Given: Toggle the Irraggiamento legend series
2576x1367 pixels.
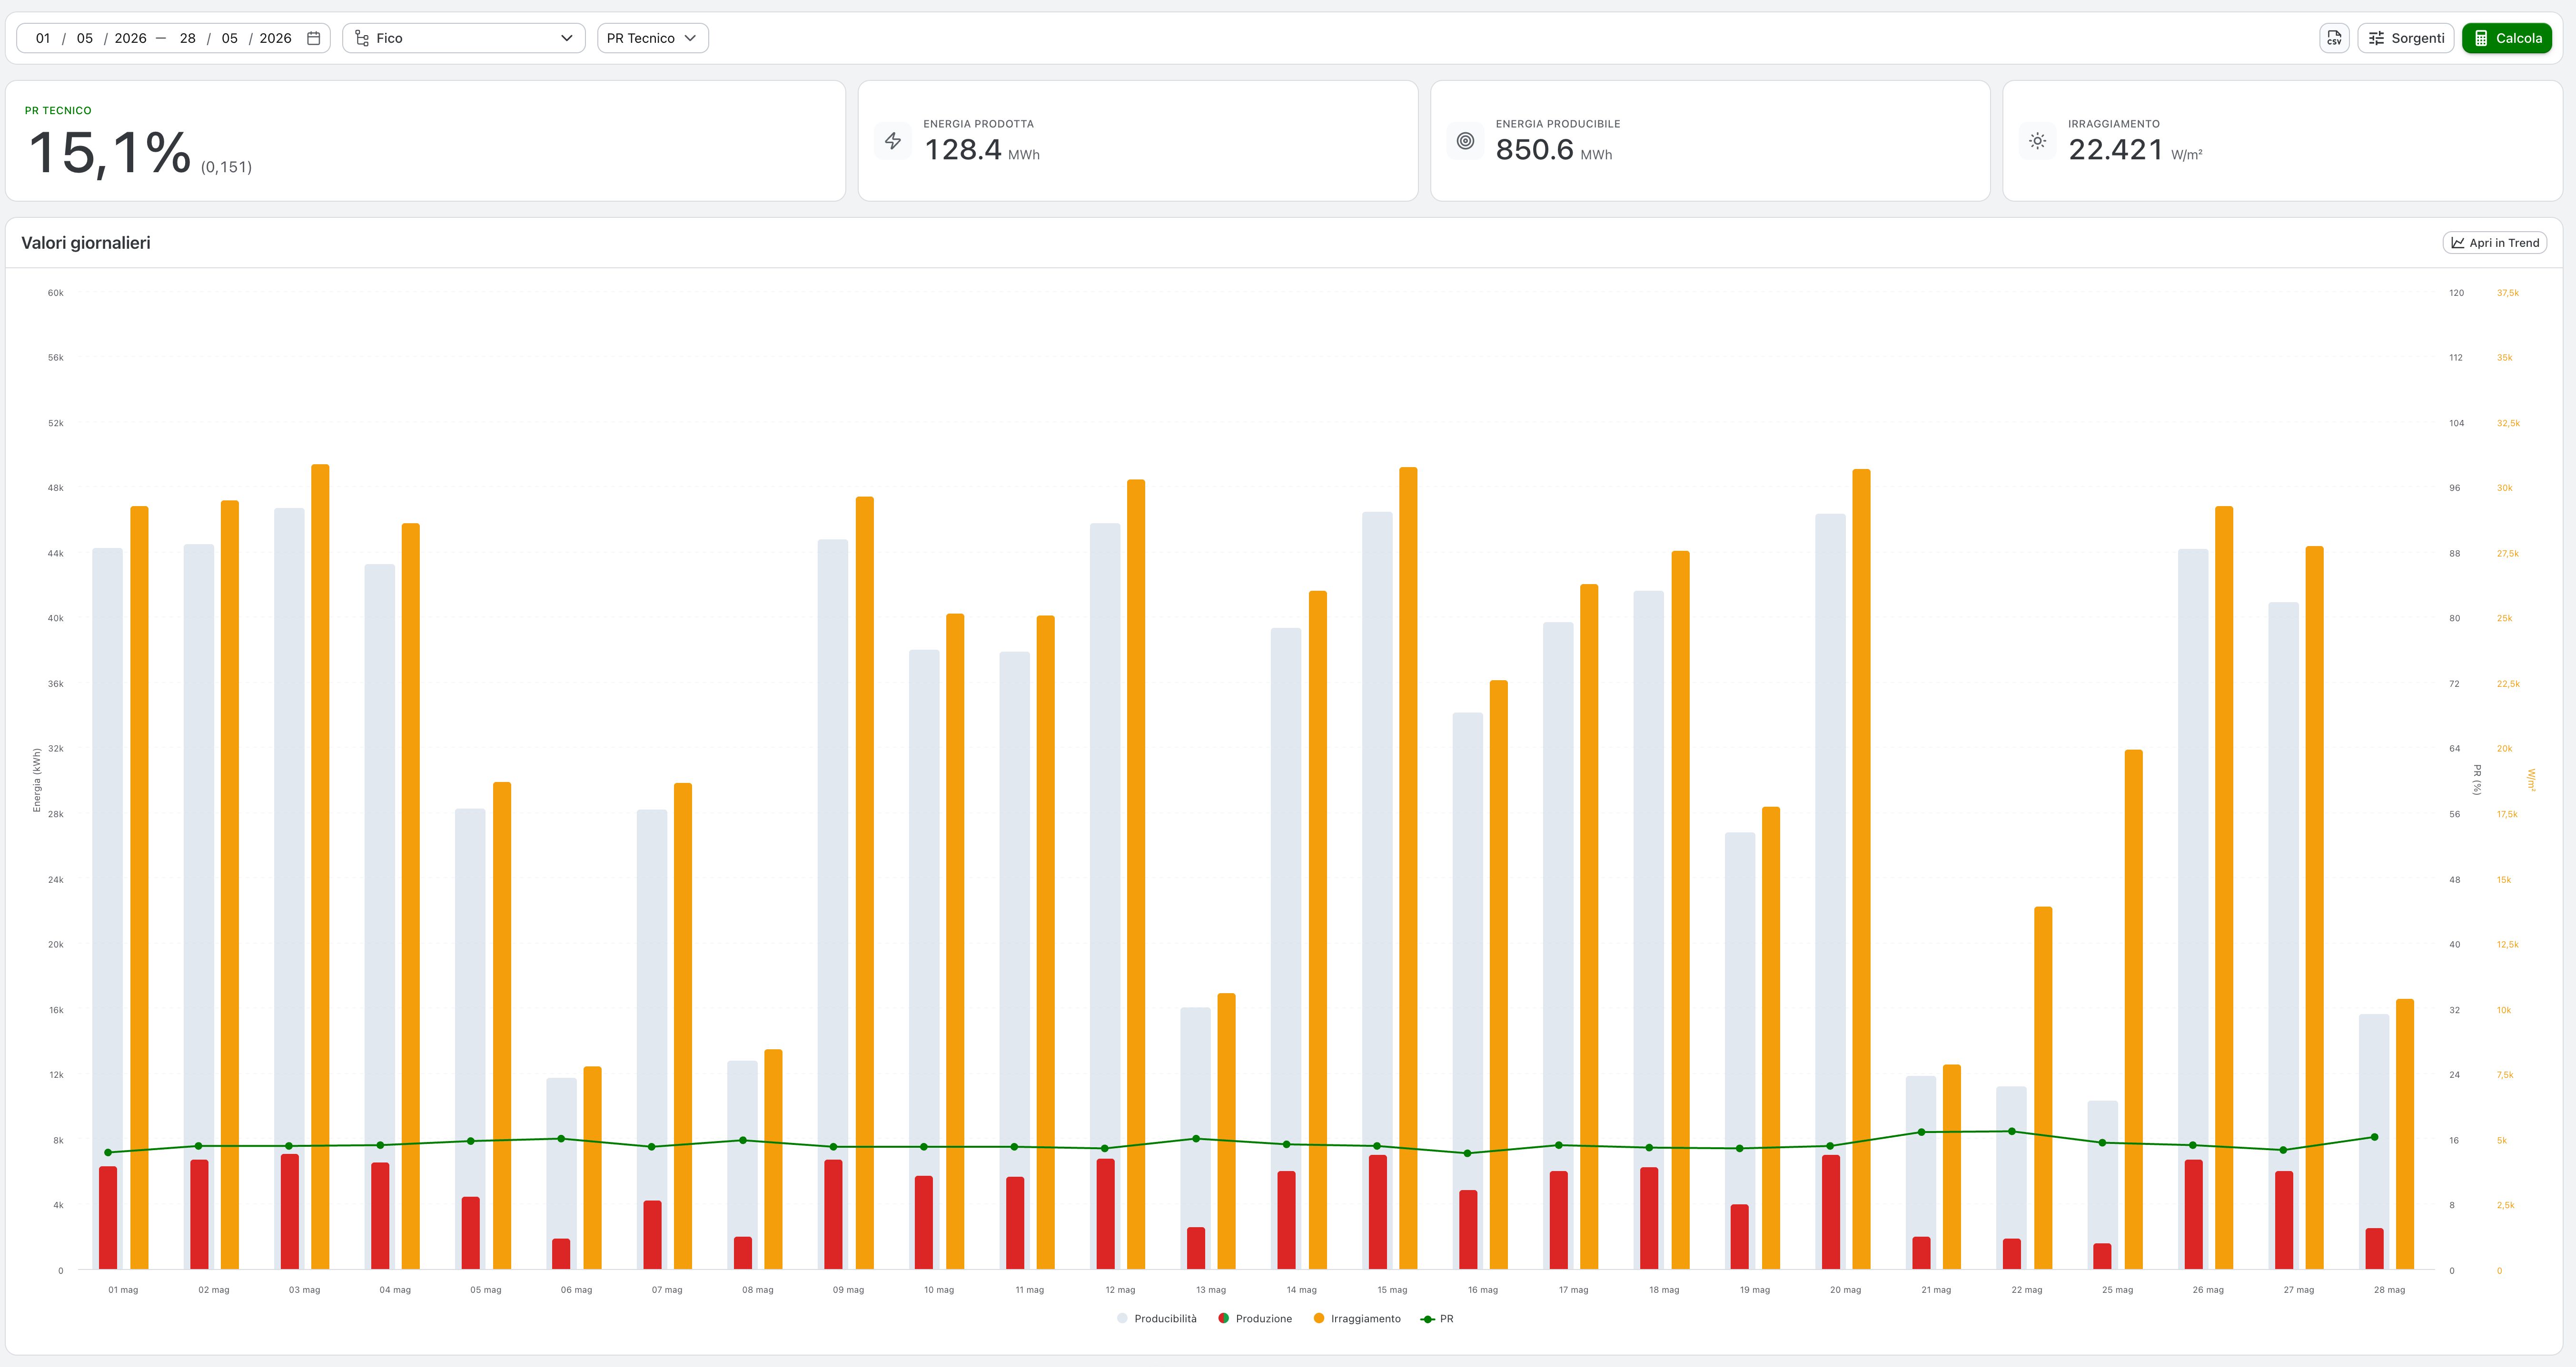Looking at the screenshot, I should tap(1357, 1319).
